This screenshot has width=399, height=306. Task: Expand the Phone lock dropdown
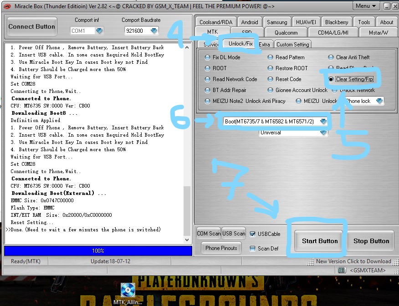coord(379,101)
